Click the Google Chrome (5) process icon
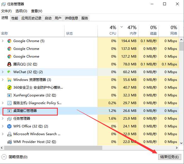The image size is (184, 164). [x=9, y=41]
